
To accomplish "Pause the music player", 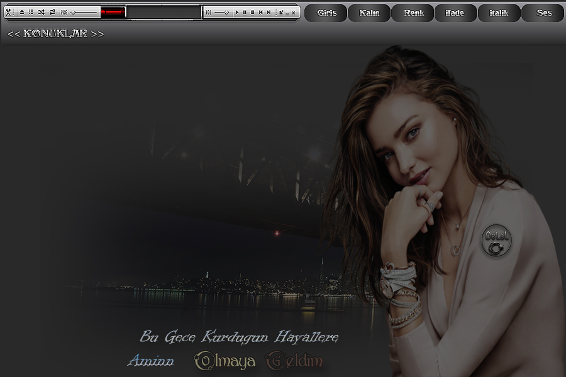I will pos(245,12).
